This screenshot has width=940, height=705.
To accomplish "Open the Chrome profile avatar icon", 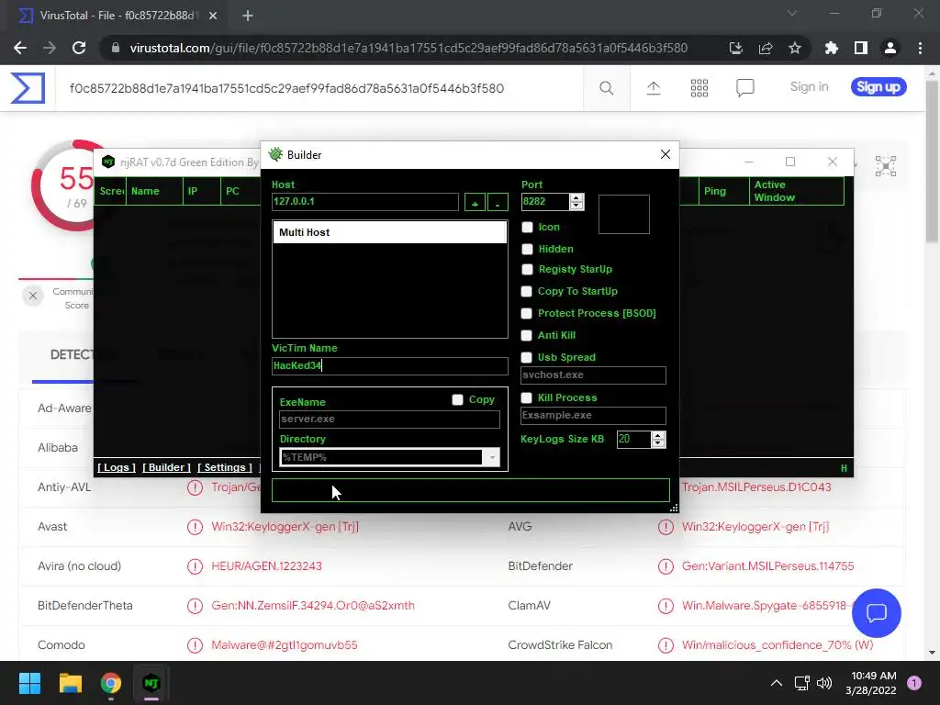I will (890, 48).
